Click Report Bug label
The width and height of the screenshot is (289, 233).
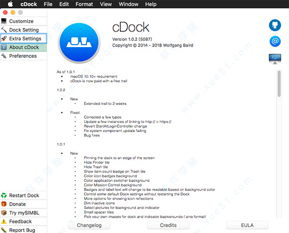click(22, 230)
